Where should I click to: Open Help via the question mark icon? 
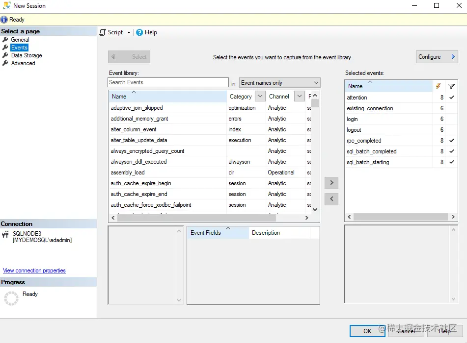[x=139, y=32]
